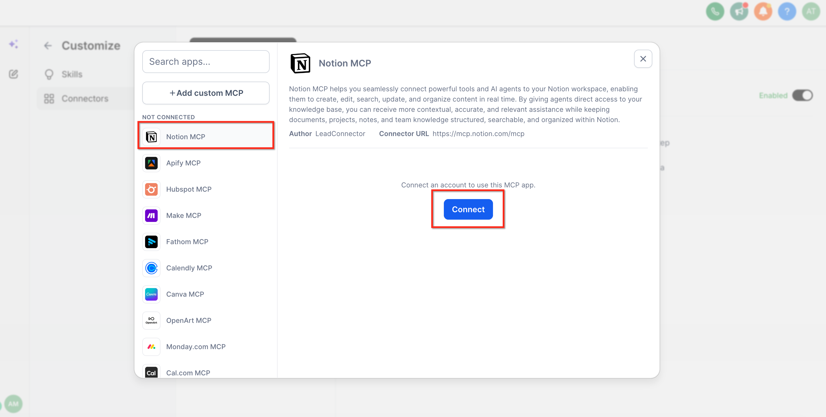Click the LeadConnector author name
The image size is (826, 417).
click(x=340, y=134)
